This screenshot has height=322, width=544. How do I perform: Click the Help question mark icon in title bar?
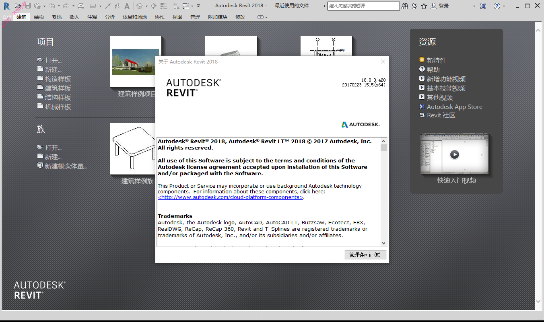coord(497,6)
